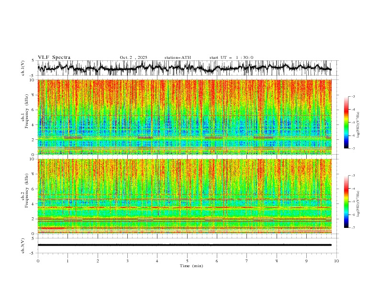379x293 pixels.
Task: Click the 'station=ATH' label
Action: [178, 57]
